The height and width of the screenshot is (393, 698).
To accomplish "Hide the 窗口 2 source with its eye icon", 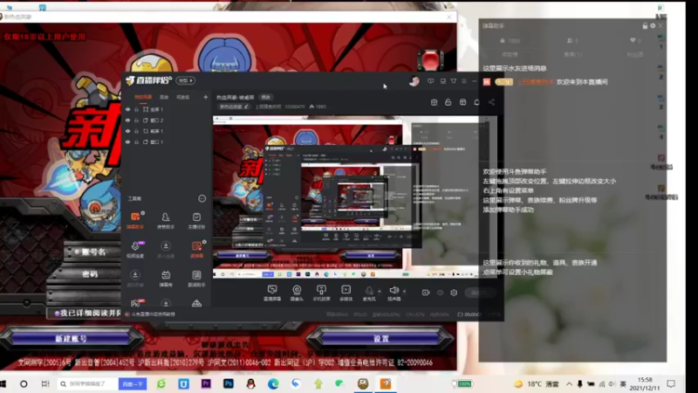I will [x=127, y=121].
